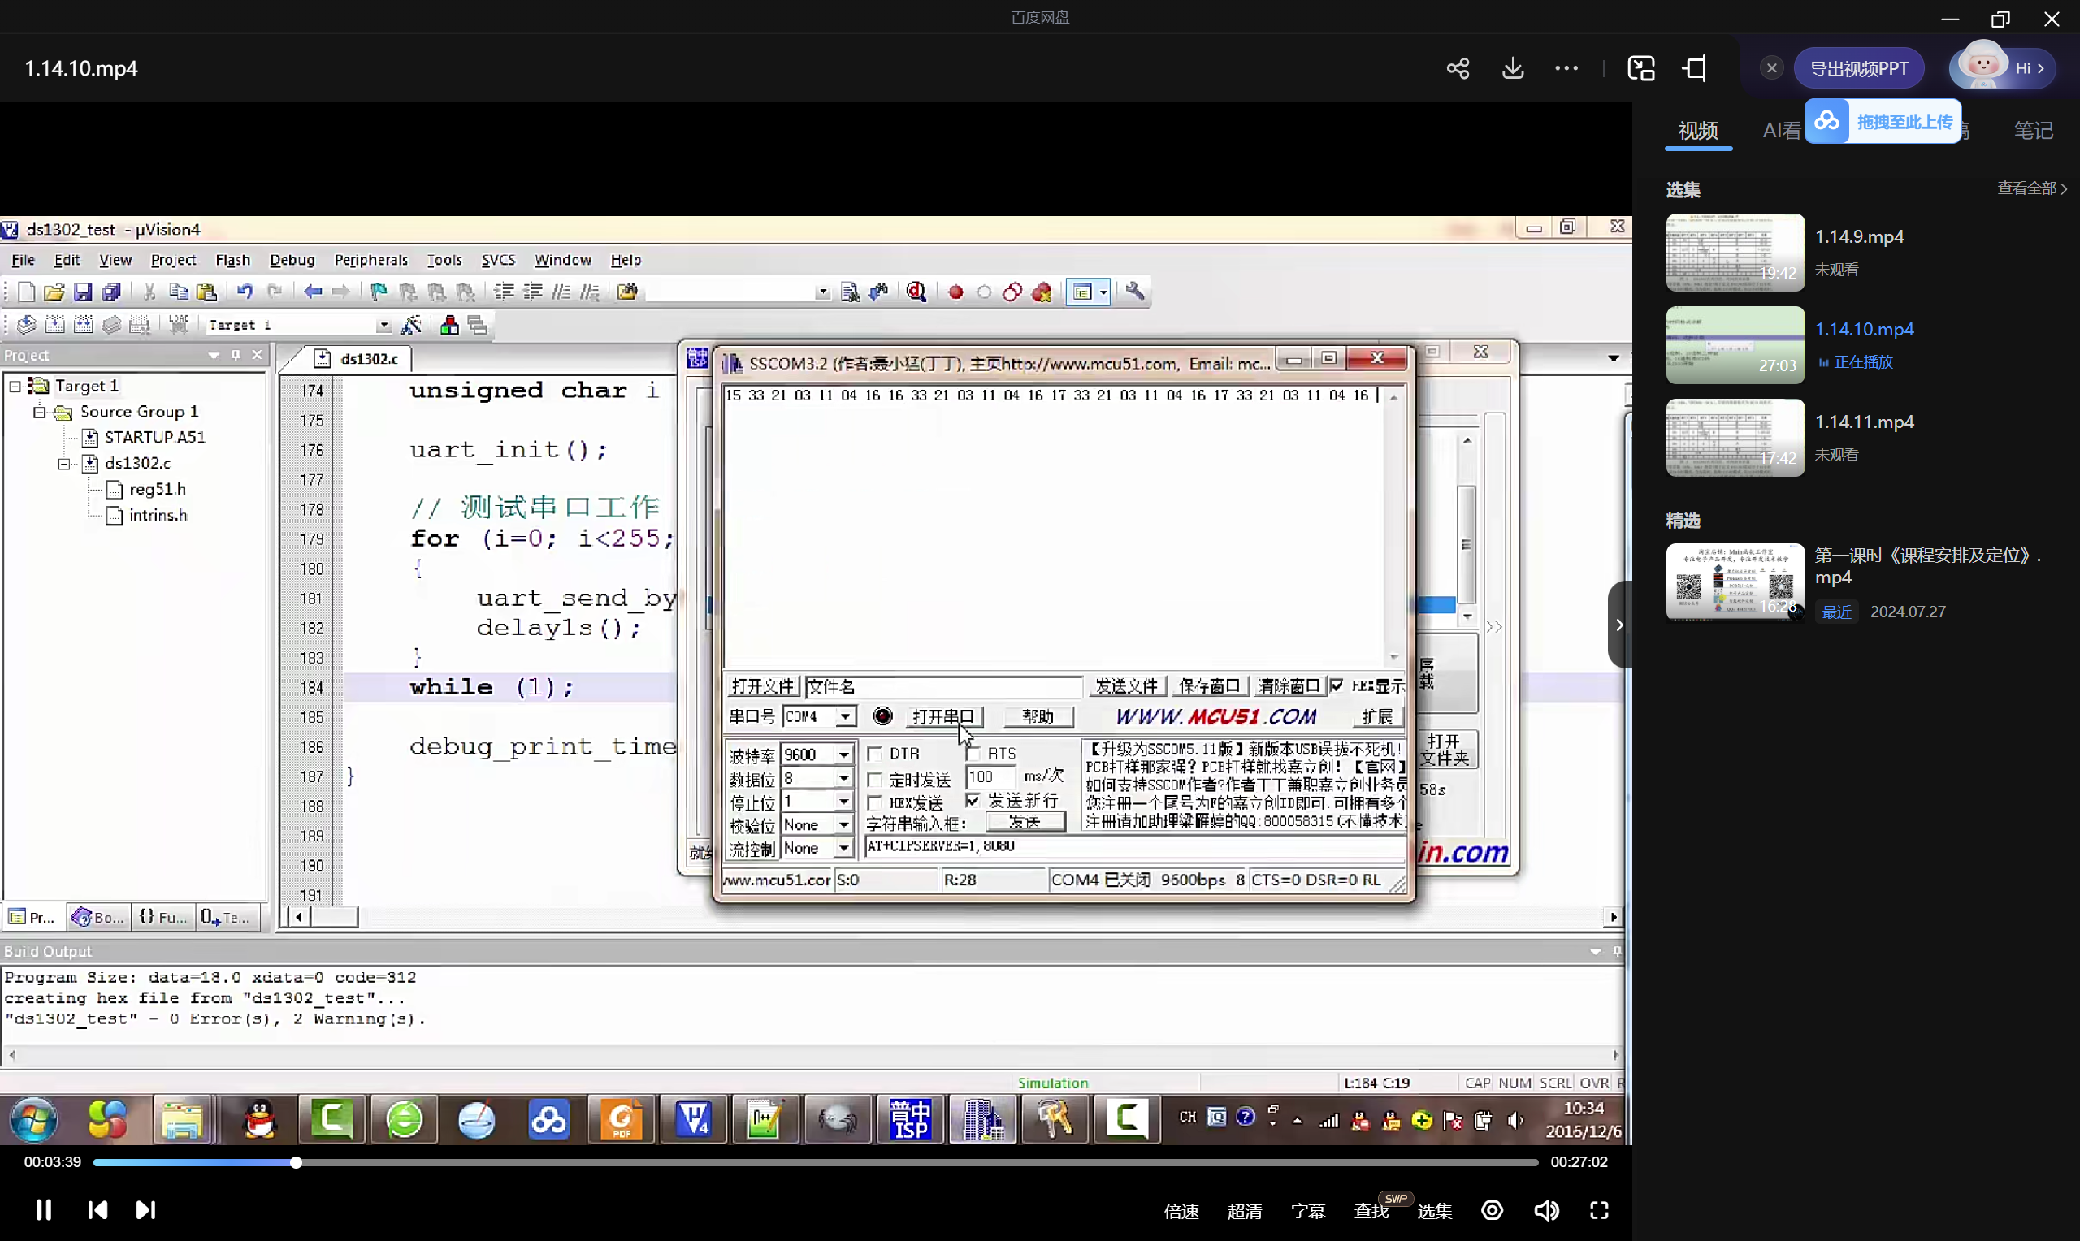Open the 数据位 dropdown
This screenshot has height=1241, width=2080.
pyautogui.click(x=845, y=778)
